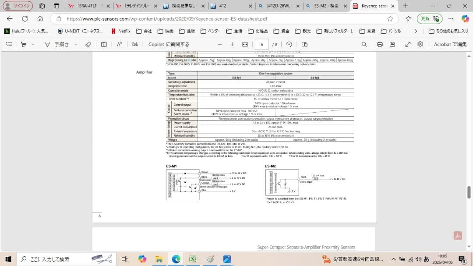Screen dimensions: 473x266
Task: Rotate the PDF page
Action: [x=289, y=44]
